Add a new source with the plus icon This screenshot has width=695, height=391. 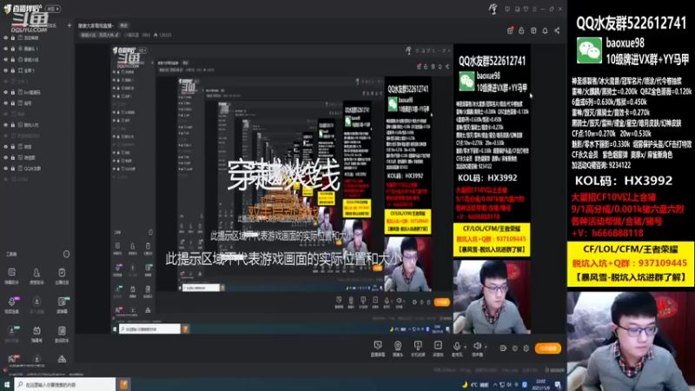[x=69, y=26]
